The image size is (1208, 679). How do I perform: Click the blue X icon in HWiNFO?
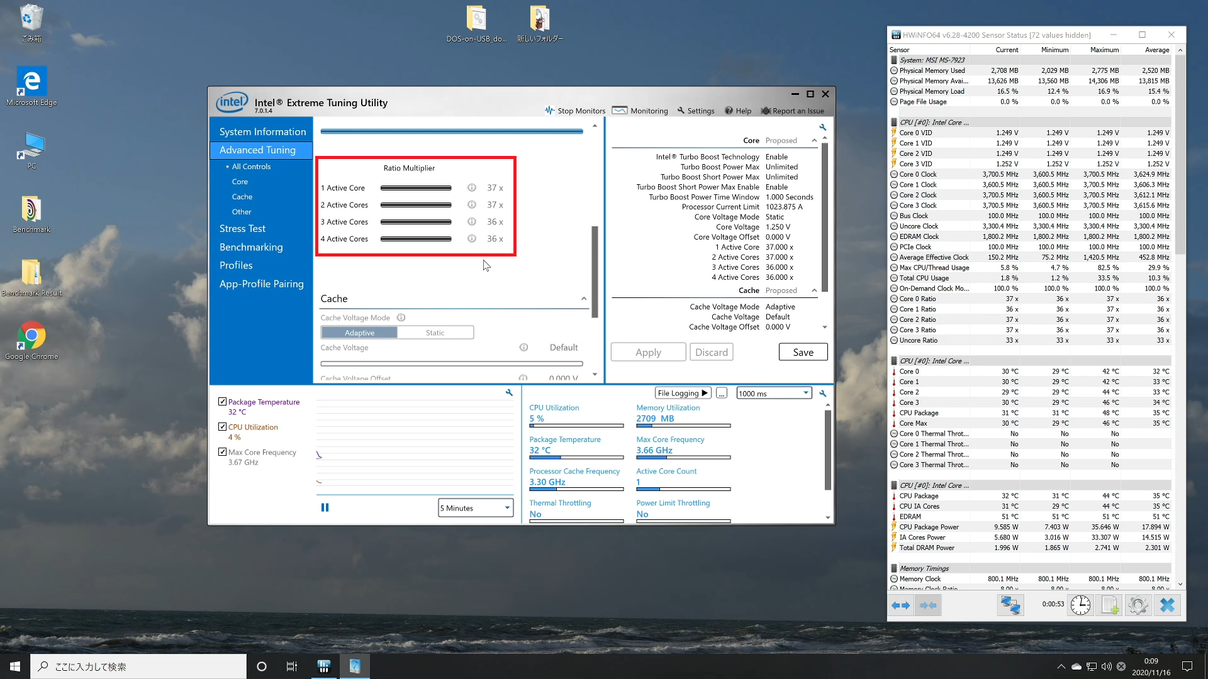click(1167, 605)
